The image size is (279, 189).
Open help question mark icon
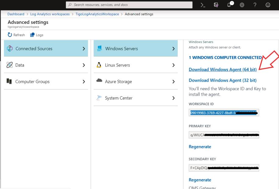[x=255, y=5]
